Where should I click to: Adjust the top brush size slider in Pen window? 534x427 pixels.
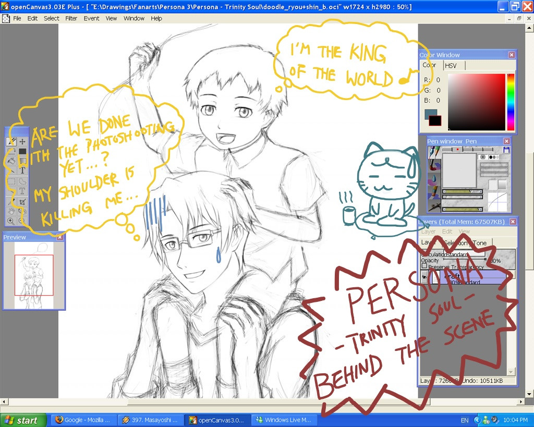tap(462, 192)
